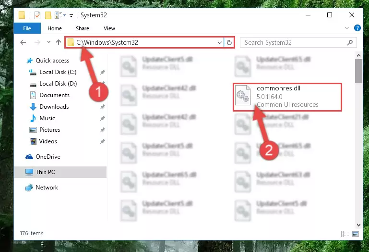
Task: Open the View ribbon tab
Action: (109, 28)
